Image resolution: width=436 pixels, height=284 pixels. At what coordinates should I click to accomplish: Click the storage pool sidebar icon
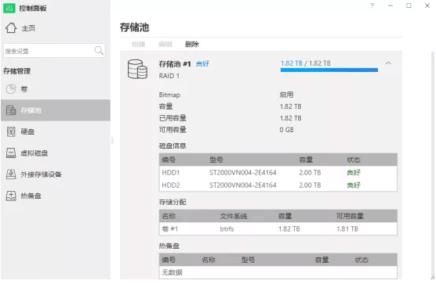point(11,110)
